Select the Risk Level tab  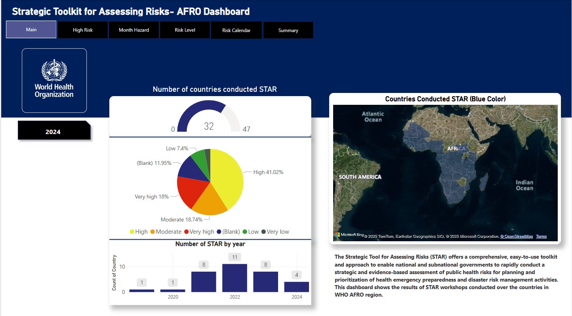[185, 30]
